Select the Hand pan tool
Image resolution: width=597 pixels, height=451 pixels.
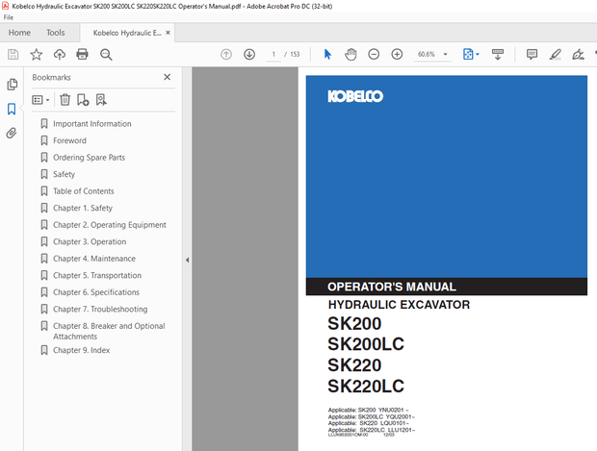350,54
